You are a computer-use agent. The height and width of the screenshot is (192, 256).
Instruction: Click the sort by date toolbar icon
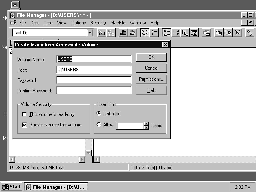tap(194, 33)
